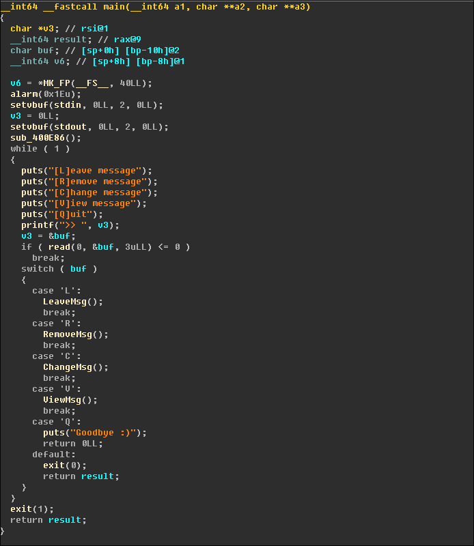Select the 'char *v3; // rsi@1' declaration line

(59, 29)
